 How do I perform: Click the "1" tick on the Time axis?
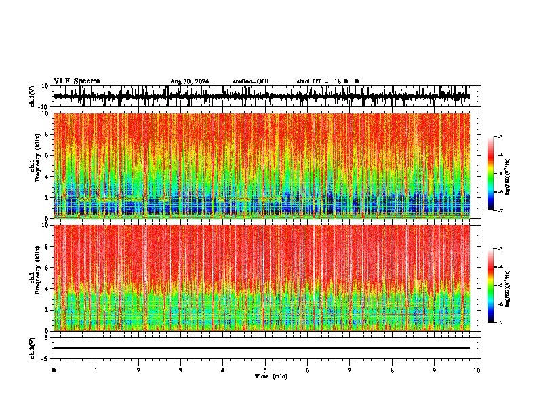96,370
